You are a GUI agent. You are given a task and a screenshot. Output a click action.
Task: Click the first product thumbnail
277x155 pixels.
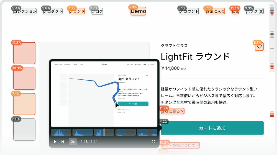click(24, 53)
